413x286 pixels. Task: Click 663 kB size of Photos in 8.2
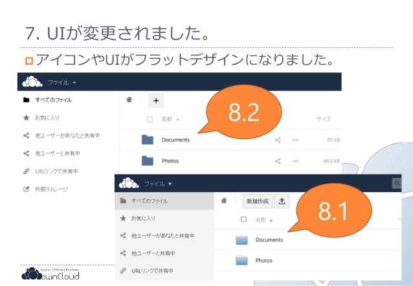(331, 161)
